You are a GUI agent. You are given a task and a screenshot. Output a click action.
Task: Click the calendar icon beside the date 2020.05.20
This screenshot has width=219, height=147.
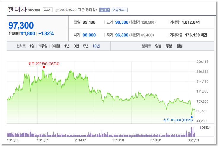click(x=57, y=10)
